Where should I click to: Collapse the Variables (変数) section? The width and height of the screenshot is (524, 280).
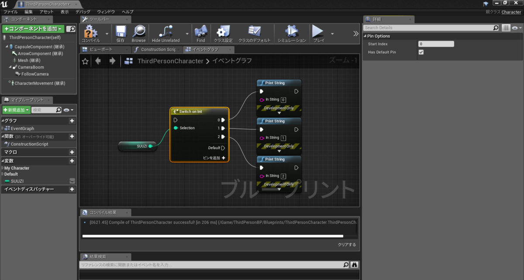(x=3, y=161)
